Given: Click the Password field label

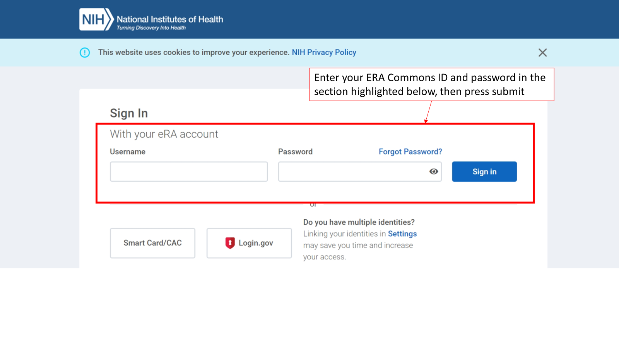Looking at the screenshot, I should [295, 152].
